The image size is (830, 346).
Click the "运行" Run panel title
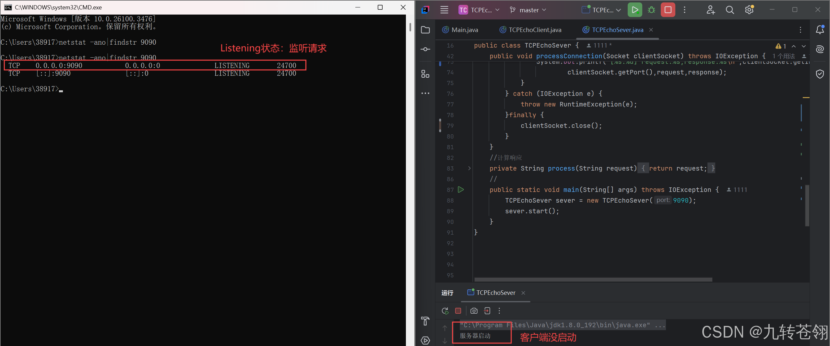tap(447, 293)
